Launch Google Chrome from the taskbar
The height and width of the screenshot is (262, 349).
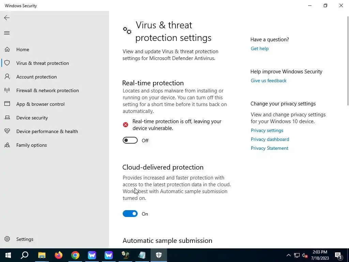pos(75,255)
